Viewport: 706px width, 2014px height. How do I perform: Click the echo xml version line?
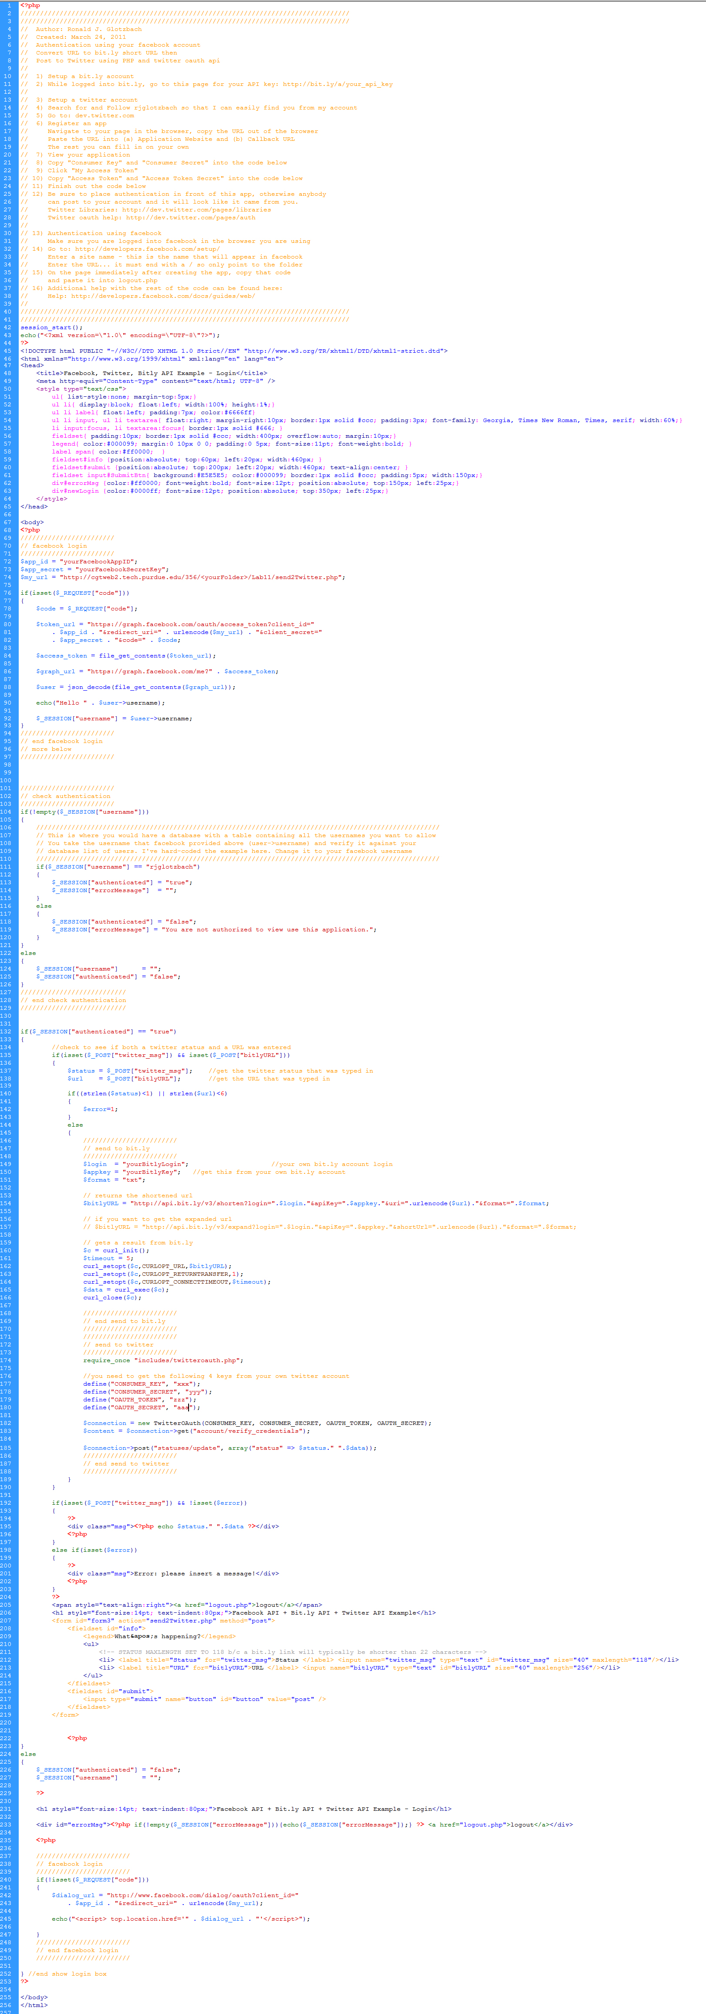pos(120,334)
